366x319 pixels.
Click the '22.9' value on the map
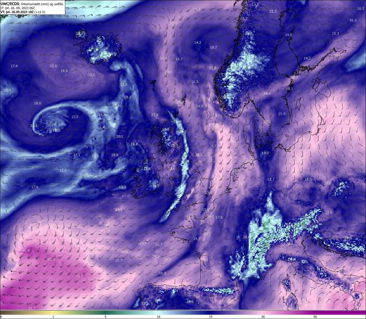(329, 213)
